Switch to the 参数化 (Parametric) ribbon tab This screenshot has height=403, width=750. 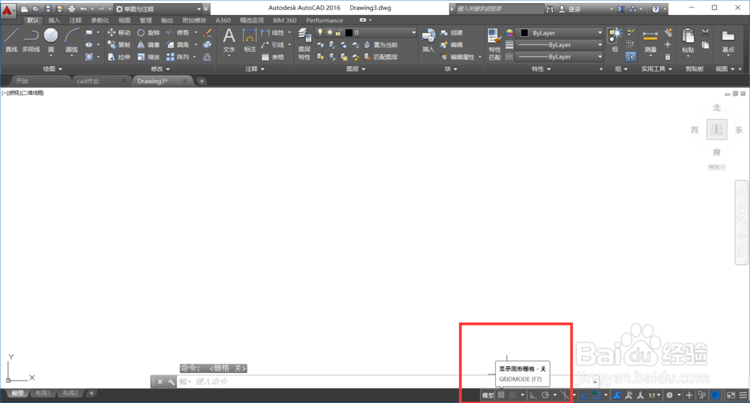pos(100,20)
